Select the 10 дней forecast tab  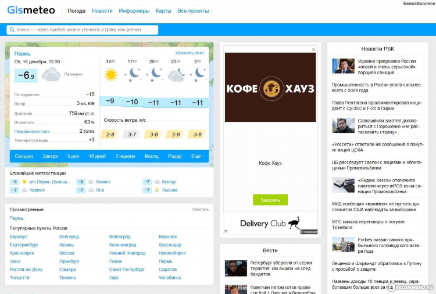click(x=97, y=156)
